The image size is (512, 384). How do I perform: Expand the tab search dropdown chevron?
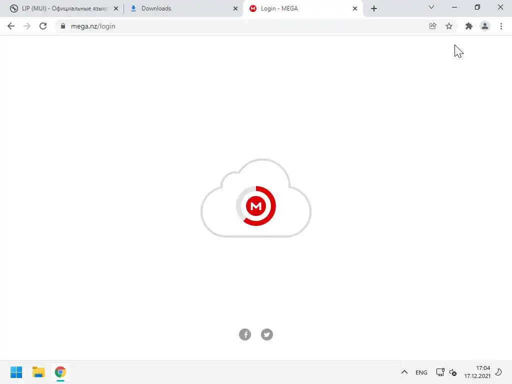[431, 7]
